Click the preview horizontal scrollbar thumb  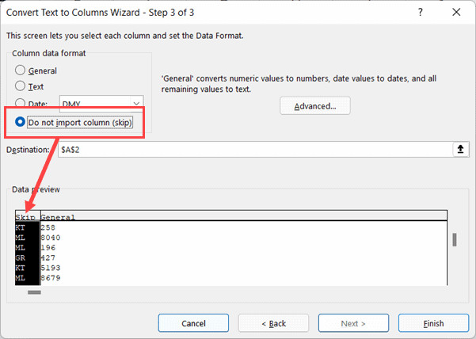(x=34, y=292)
